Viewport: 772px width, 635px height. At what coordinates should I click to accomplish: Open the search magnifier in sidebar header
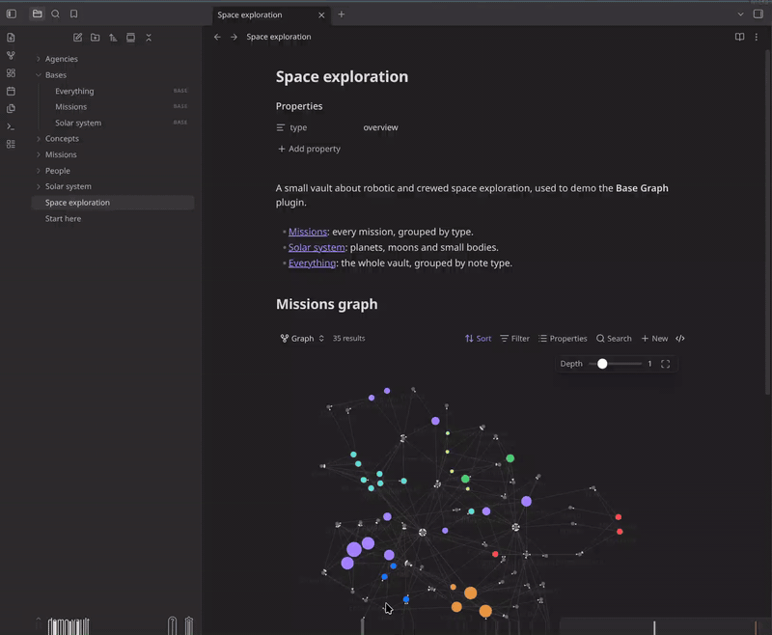[55, 14]
